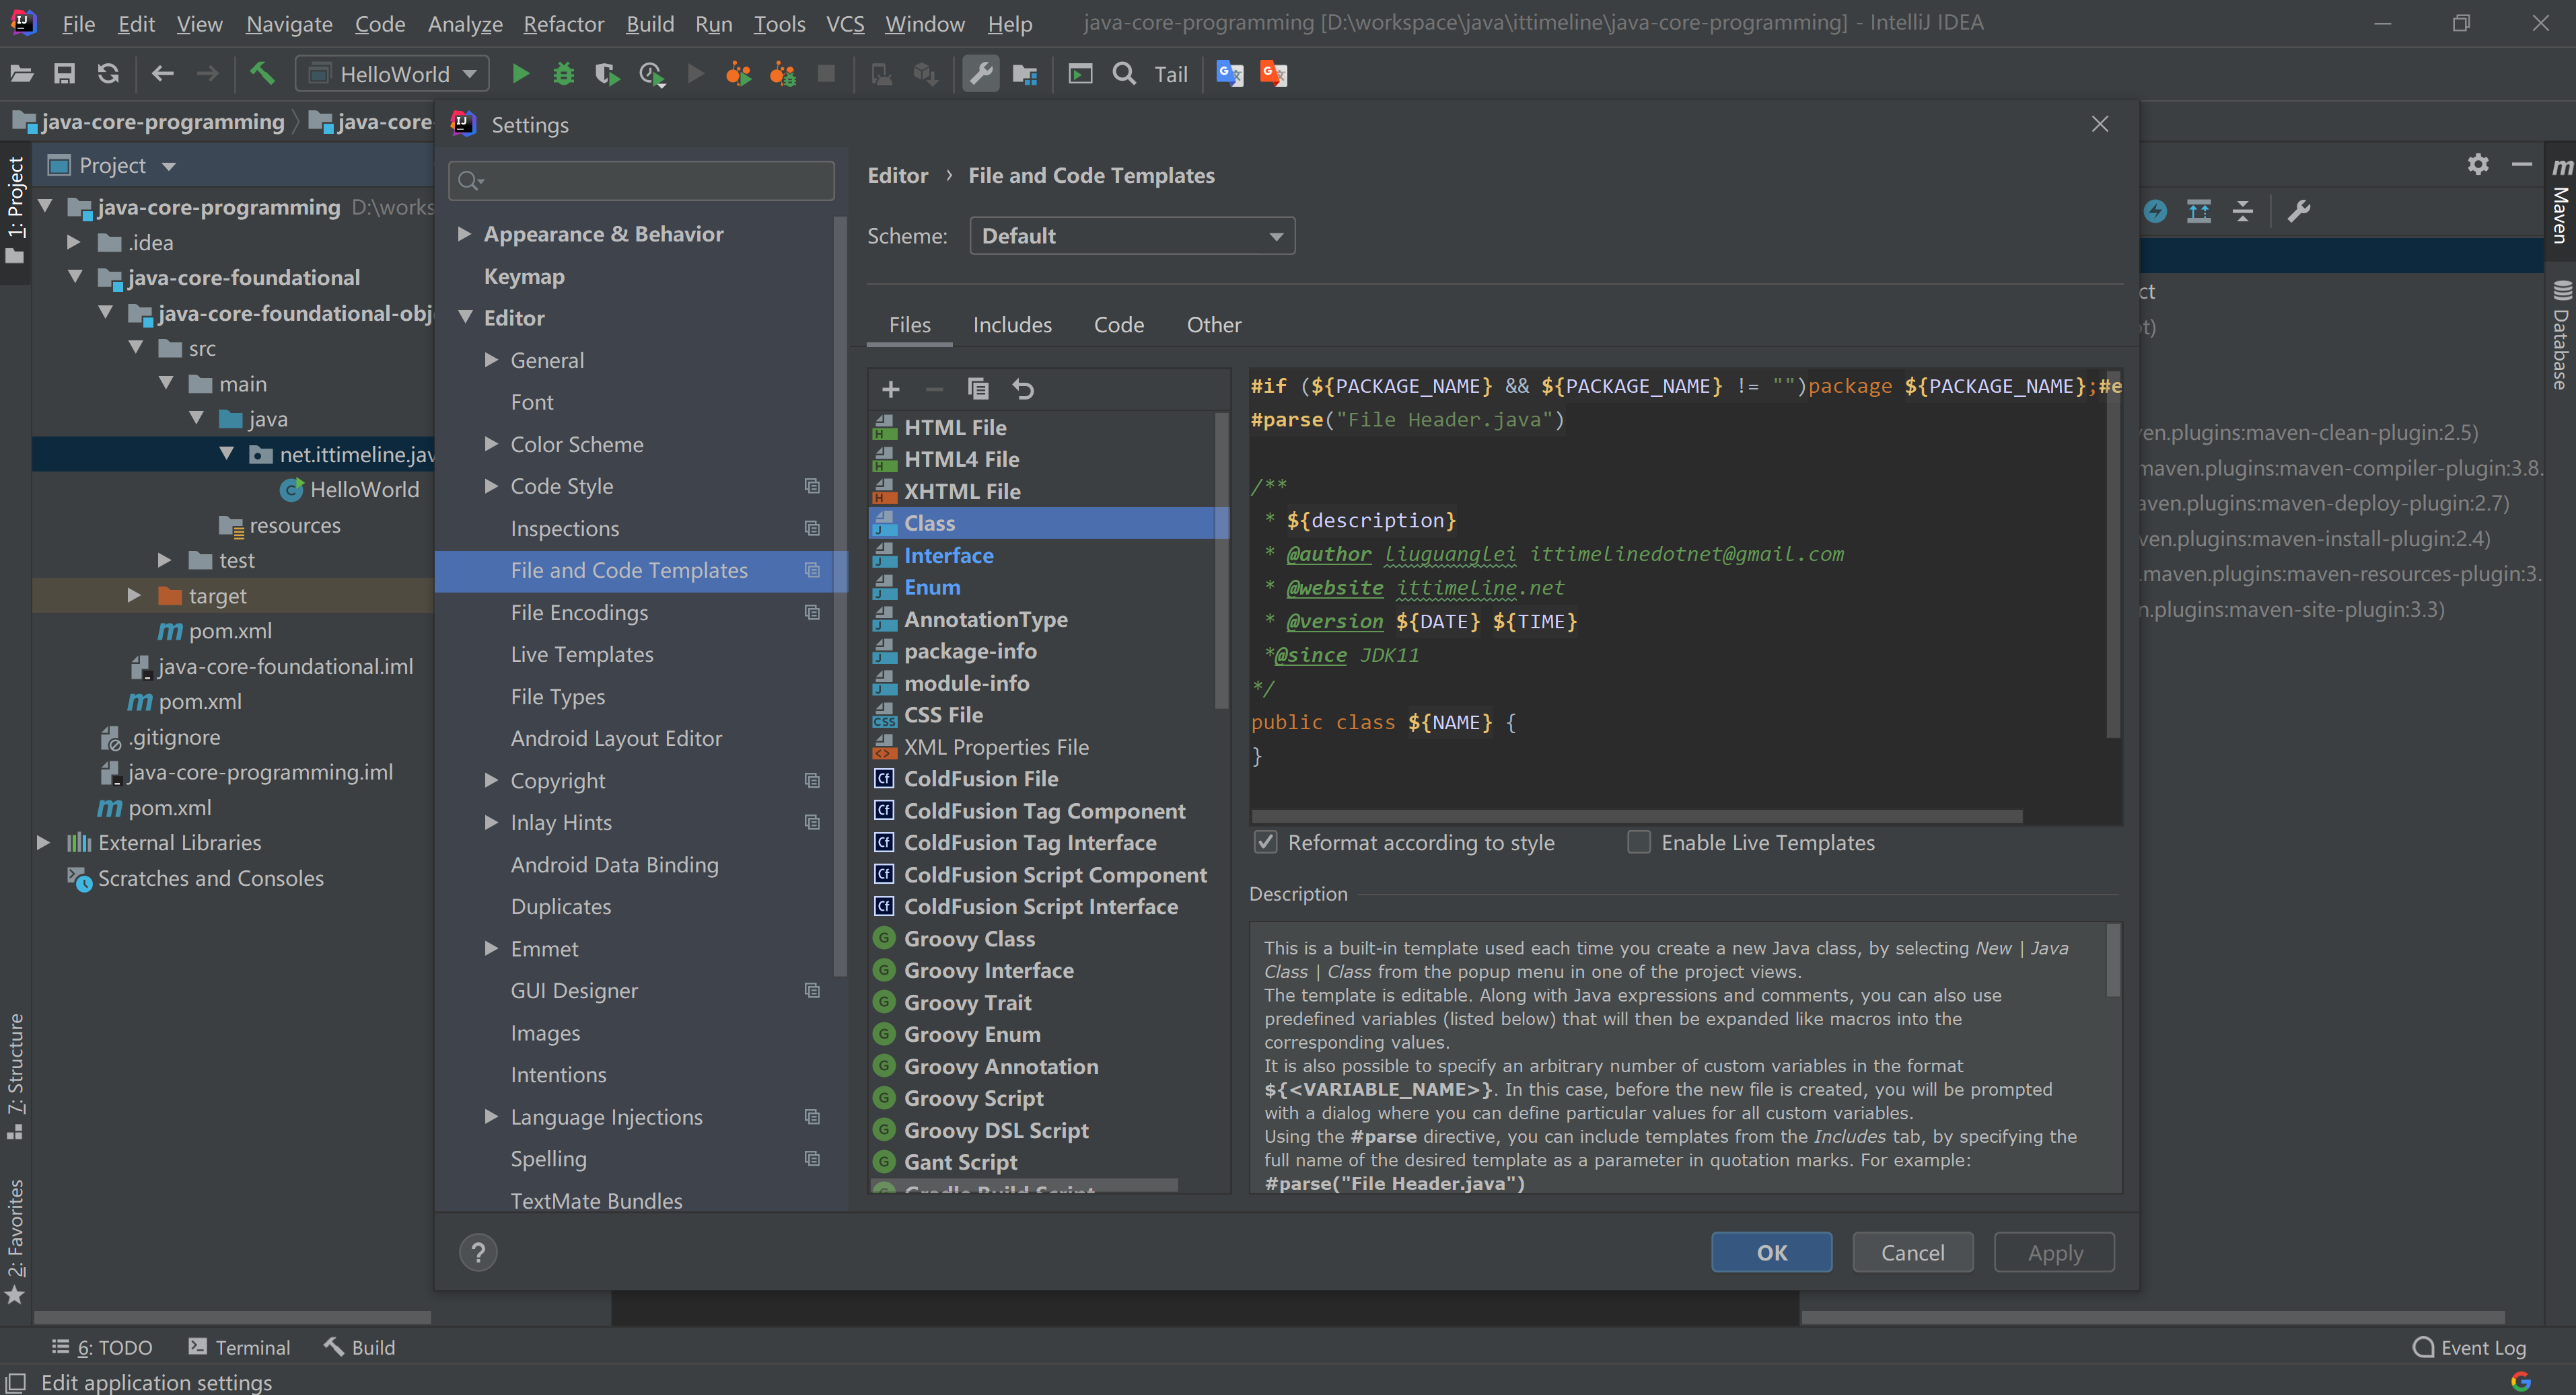
Task: Click Maven collapse all icon
Action: 2242,211
